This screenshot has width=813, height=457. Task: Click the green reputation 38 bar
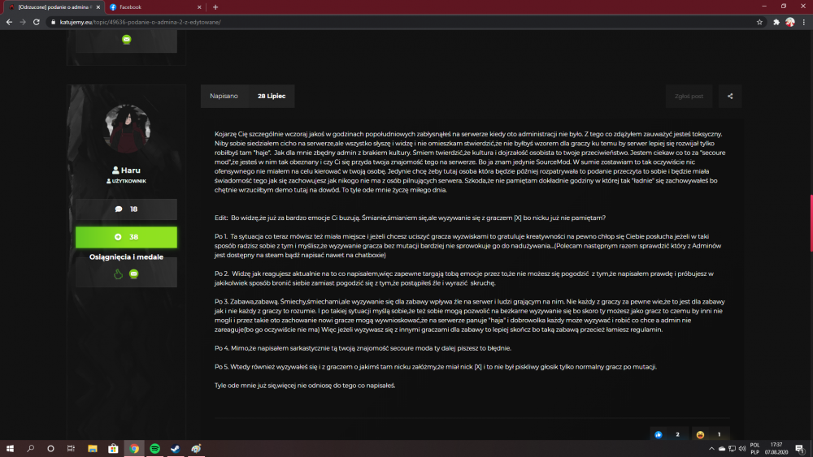126,237
